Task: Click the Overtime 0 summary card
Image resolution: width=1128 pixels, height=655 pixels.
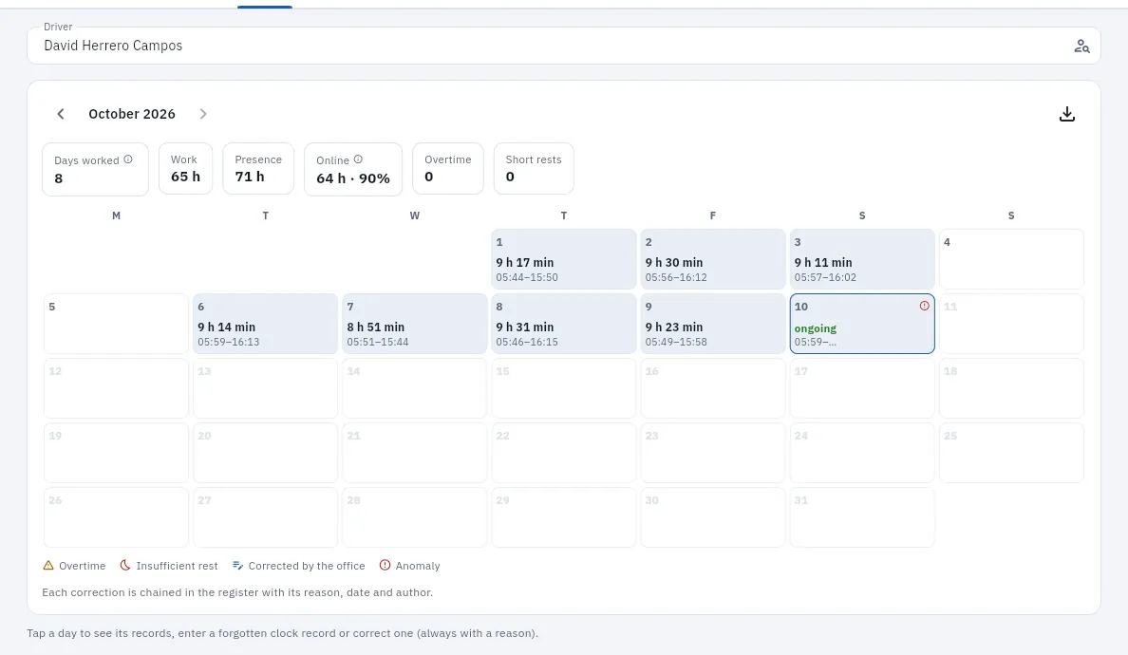Action: [448, 169]
